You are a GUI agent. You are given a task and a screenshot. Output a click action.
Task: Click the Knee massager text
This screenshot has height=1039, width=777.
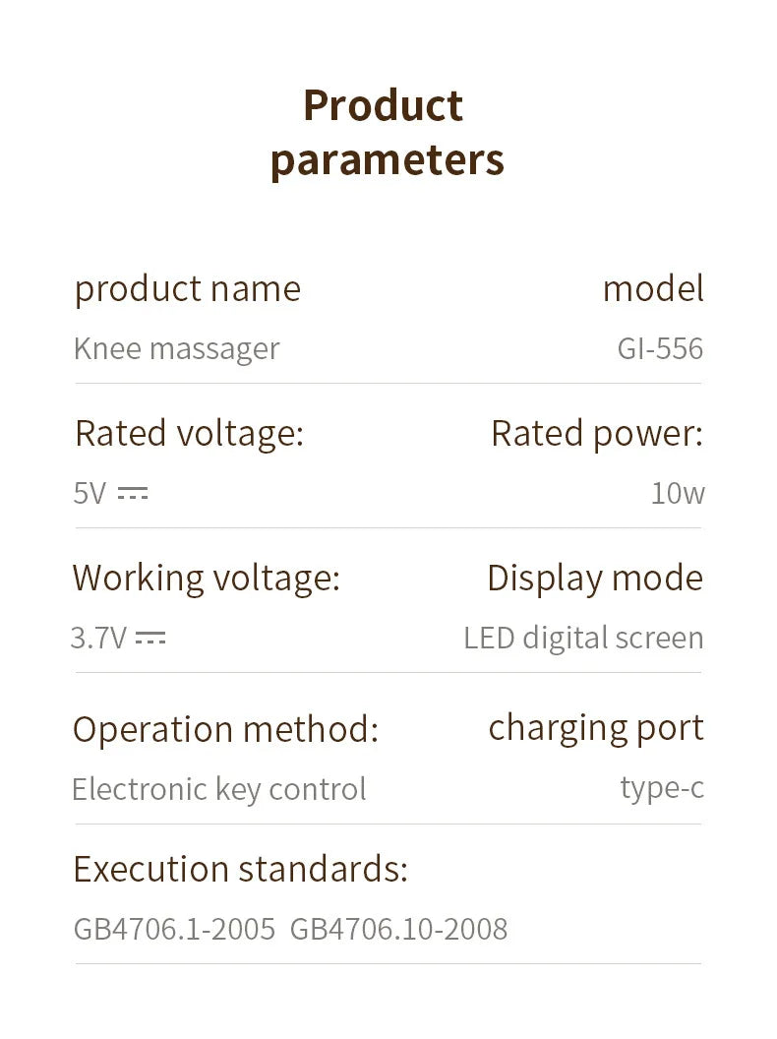pyautogui.click(x=177, y=349)
